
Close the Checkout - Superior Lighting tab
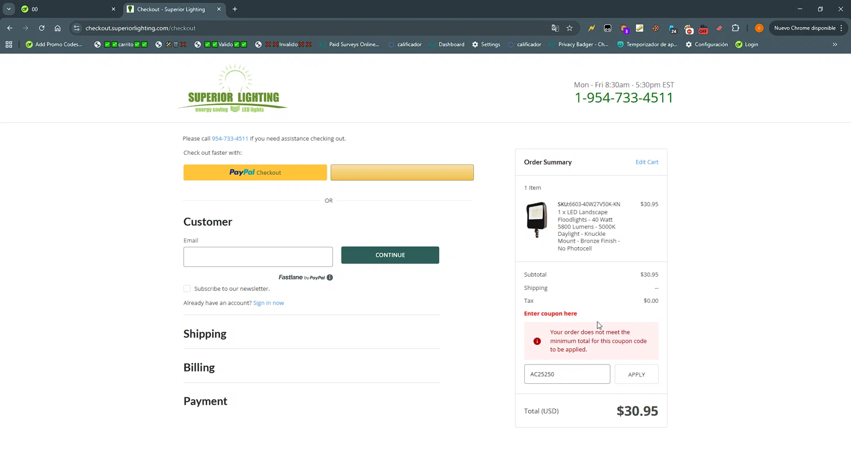pyautogui.click(x=218, y=9)
